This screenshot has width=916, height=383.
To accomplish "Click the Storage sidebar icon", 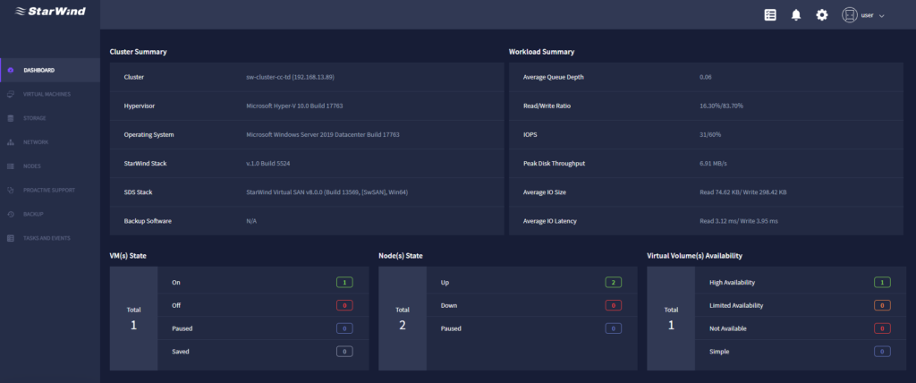I will pos(11,118).
